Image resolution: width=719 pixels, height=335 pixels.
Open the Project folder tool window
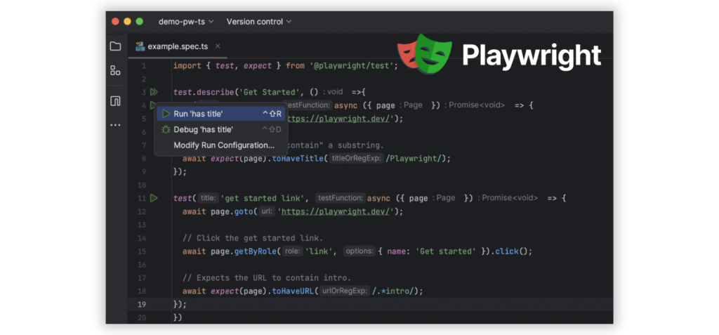[x=115, y=46]
